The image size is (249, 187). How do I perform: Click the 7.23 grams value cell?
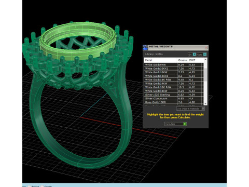(x=182, y=72)
